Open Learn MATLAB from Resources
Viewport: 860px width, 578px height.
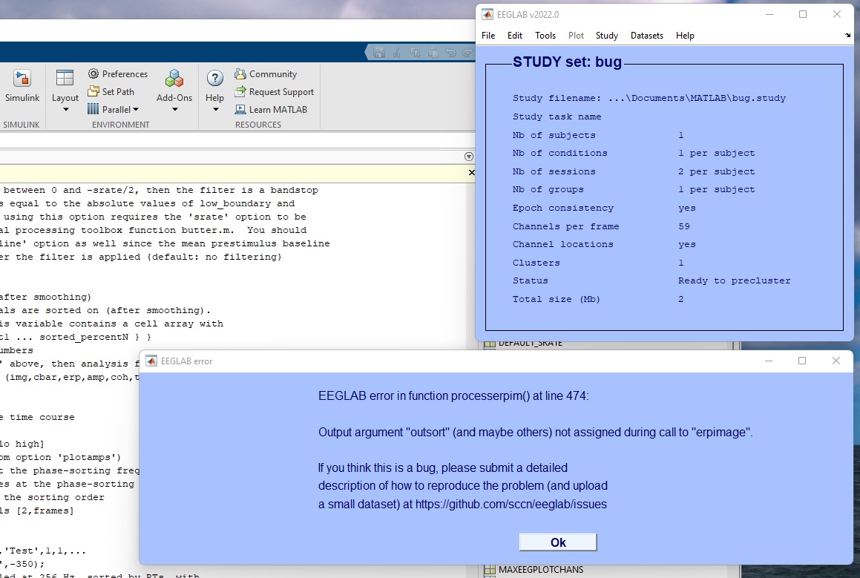[x=240, y=109]
